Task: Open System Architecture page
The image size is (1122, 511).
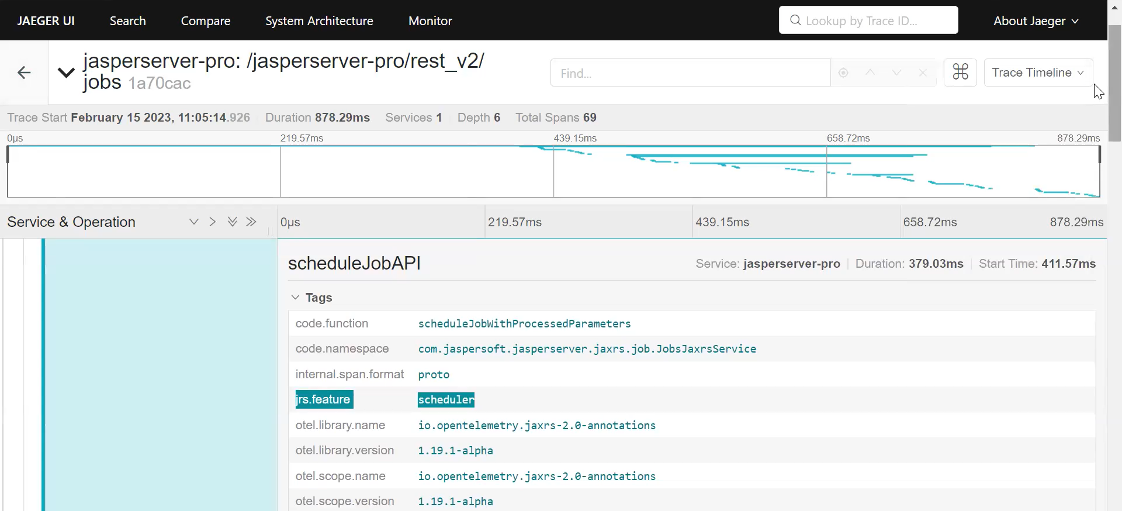Action: [x=319, y=21]
